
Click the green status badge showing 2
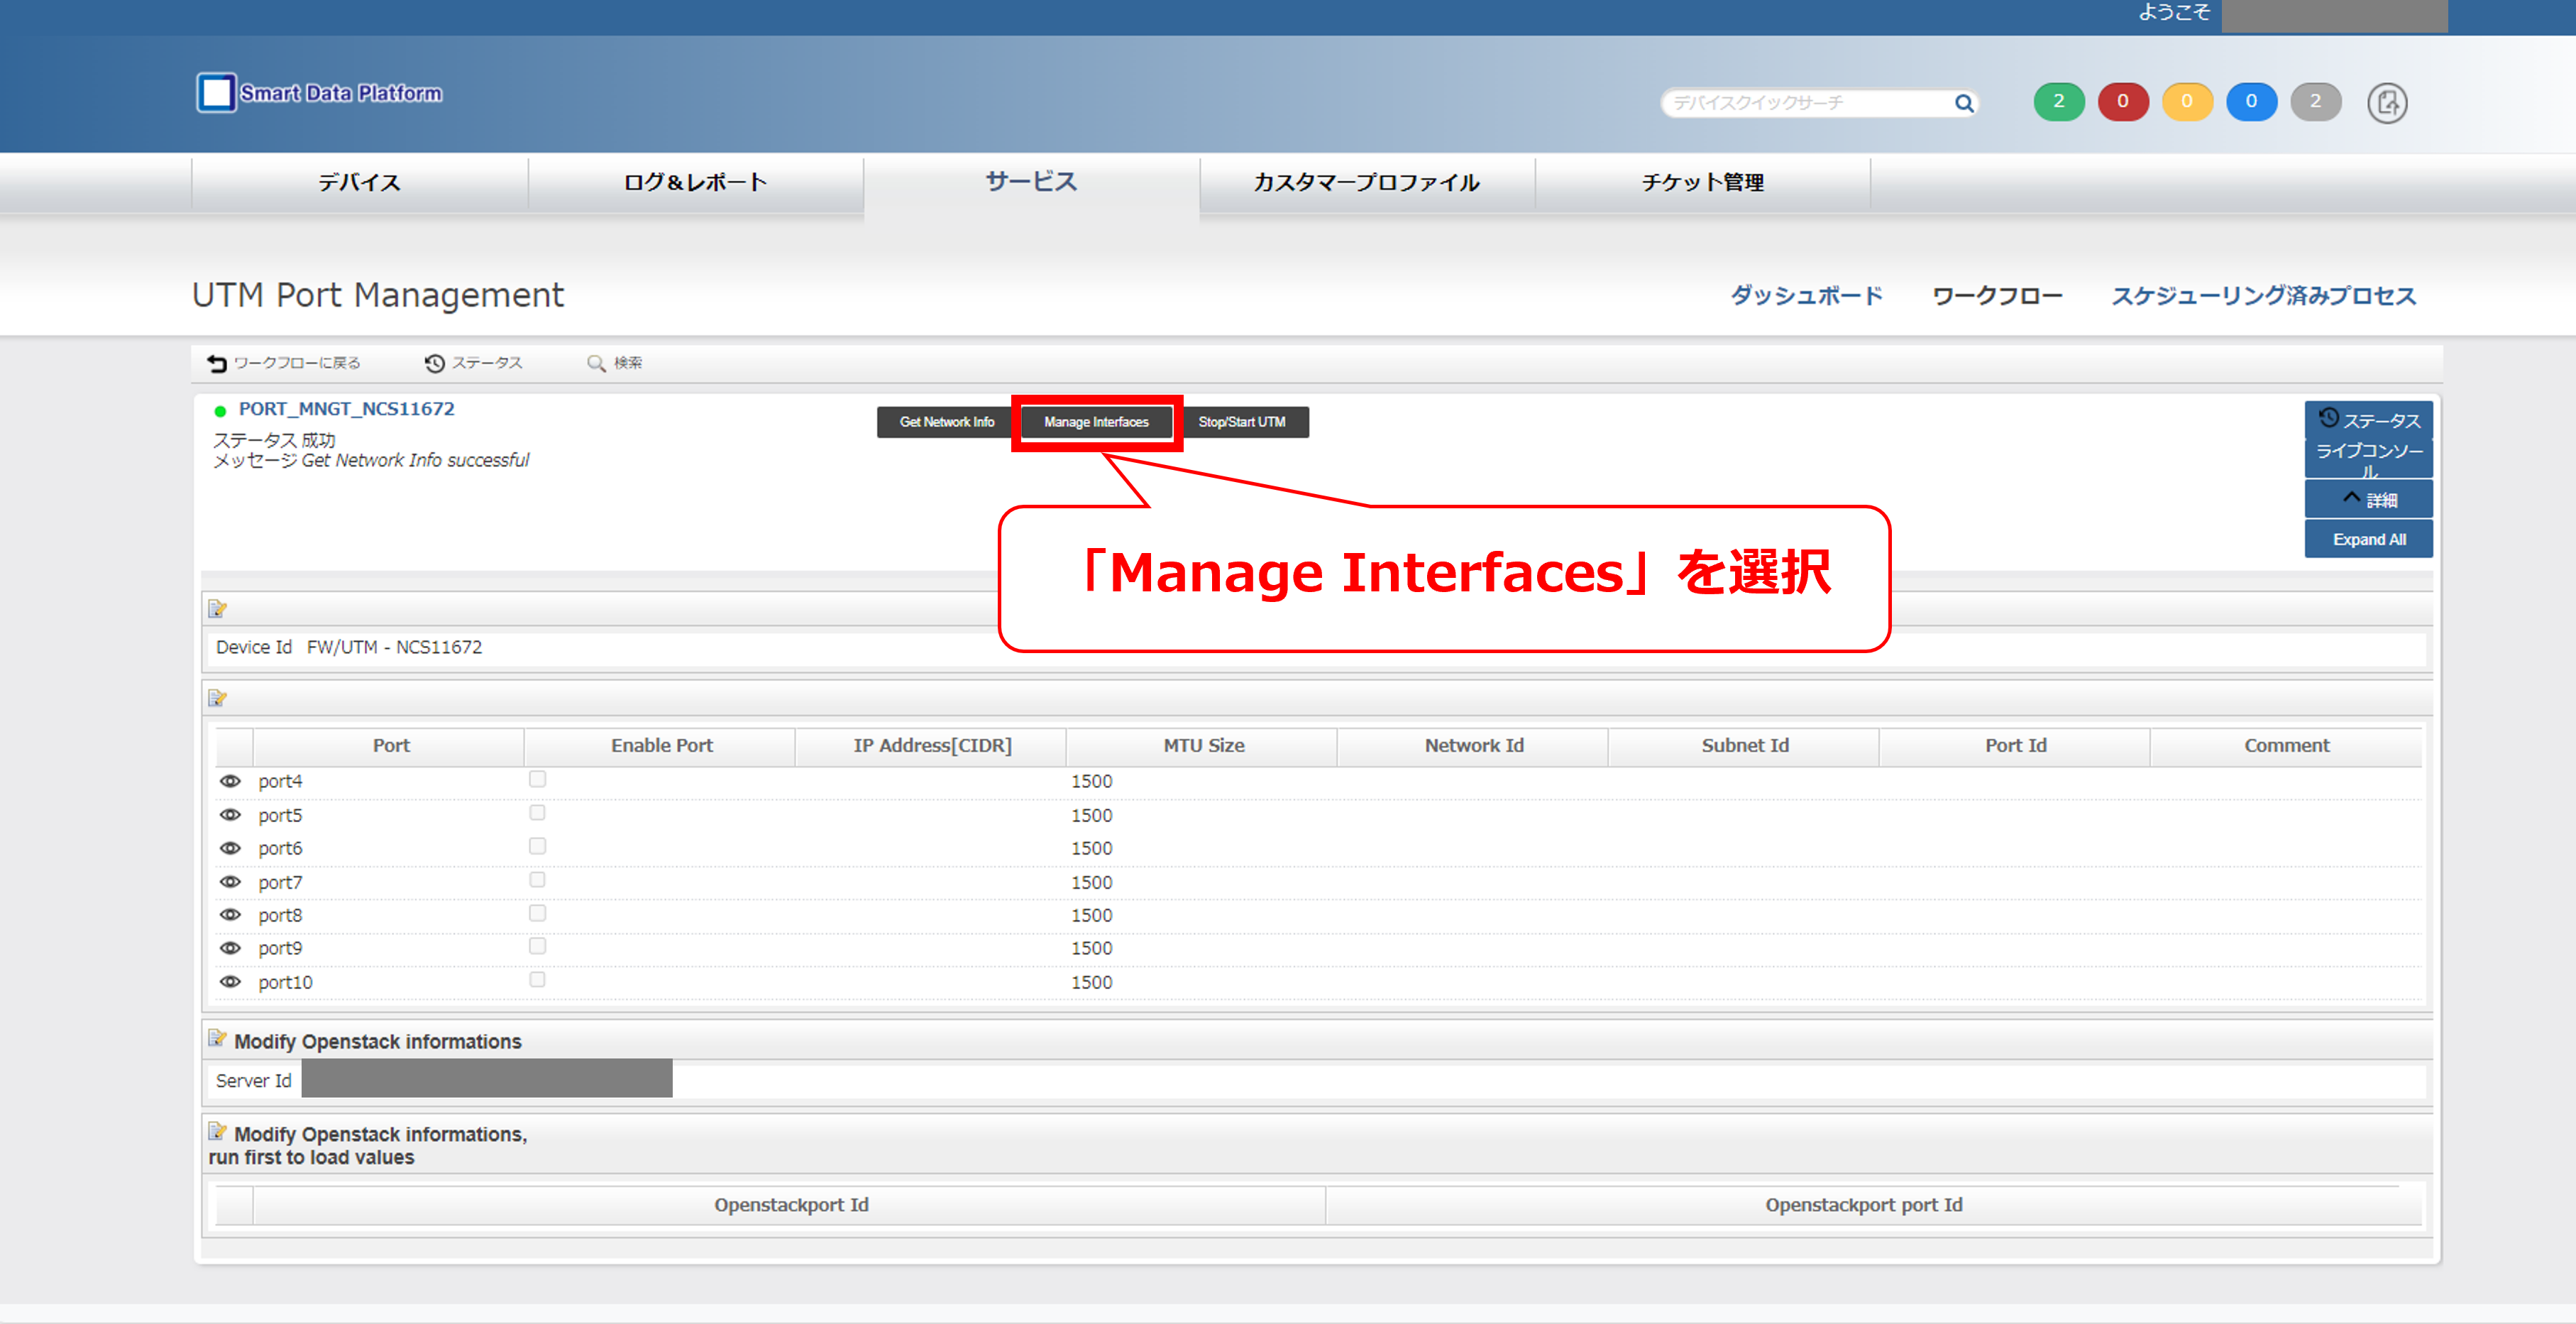pyautogui.click(x=2058, y=101)
